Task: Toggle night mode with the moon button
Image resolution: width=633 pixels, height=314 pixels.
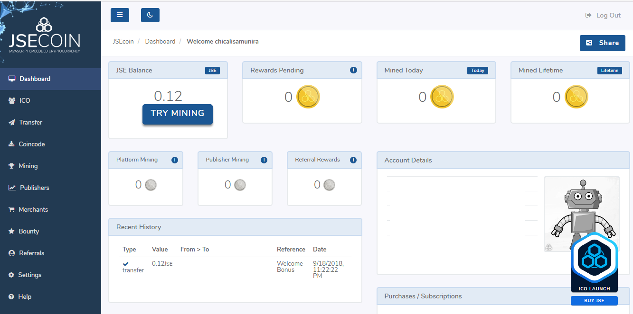Action: 150,15
